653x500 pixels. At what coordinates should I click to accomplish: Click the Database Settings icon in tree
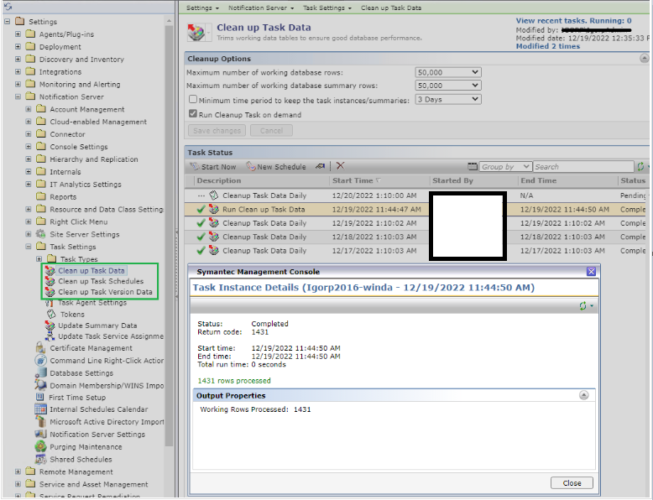click(x=42, y=372)
